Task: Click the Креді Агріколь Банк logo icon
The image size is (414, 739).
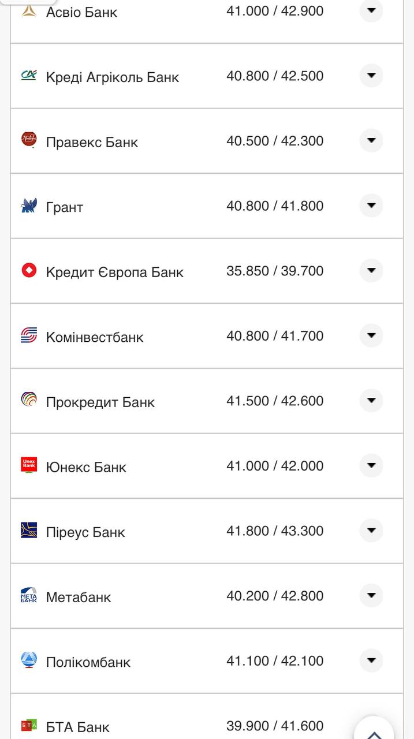Action: (29, 75)
